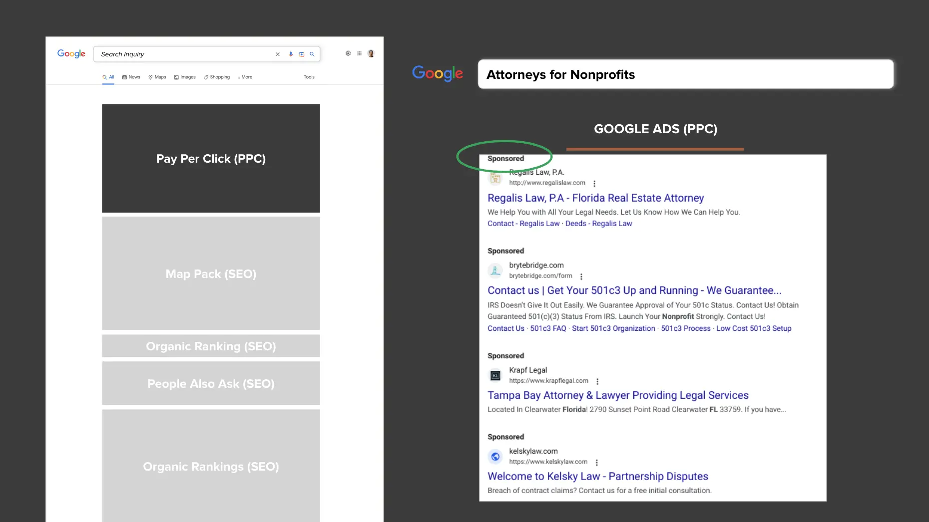Open options menu beside krapflegal.com URL
The width and height of the screenshot is (929, 522).
pos(597,381)
